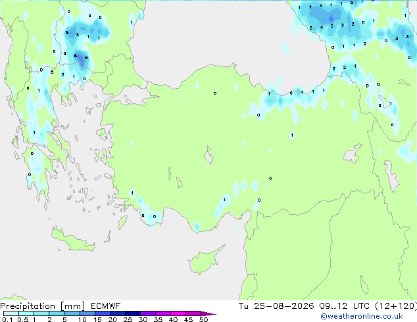Click the legend value label '50'
Screen dimensions: 417x322
coord(203,319)
